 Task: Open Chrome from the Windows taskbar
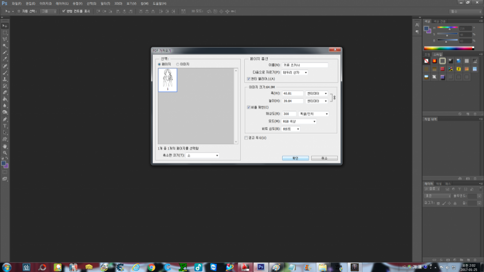(151, 267)
